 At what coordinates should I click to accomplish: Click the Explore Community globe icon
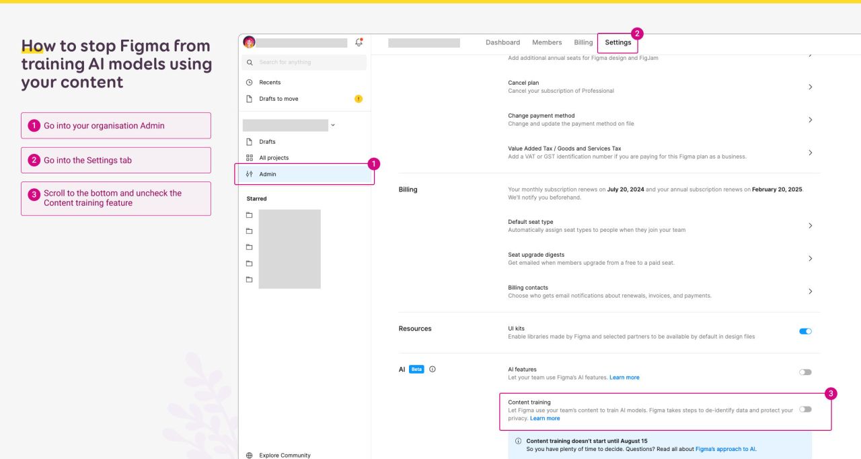pyautogui.click(x=249, y=455)
